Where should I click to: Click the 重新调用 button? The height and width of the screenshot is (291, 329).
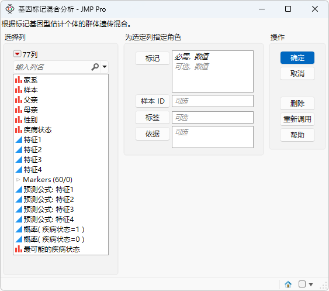[x=297, y=119]
